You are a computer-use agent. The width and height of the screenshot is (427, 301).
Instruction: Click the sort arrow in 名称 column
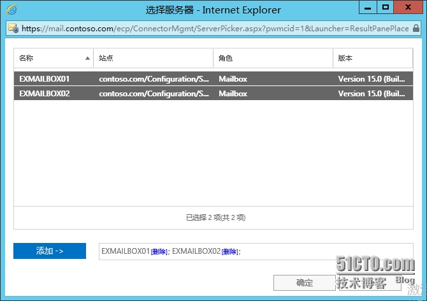pyautogui.click(x=87, y=58)
